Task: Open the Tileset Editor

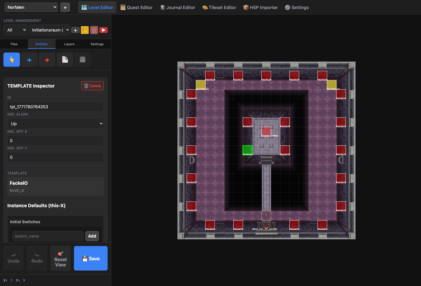Action: [219, 7]
